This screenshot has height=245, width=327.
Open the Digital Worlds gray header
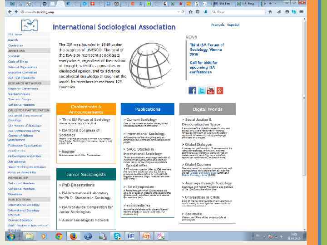tap(207, 109)
